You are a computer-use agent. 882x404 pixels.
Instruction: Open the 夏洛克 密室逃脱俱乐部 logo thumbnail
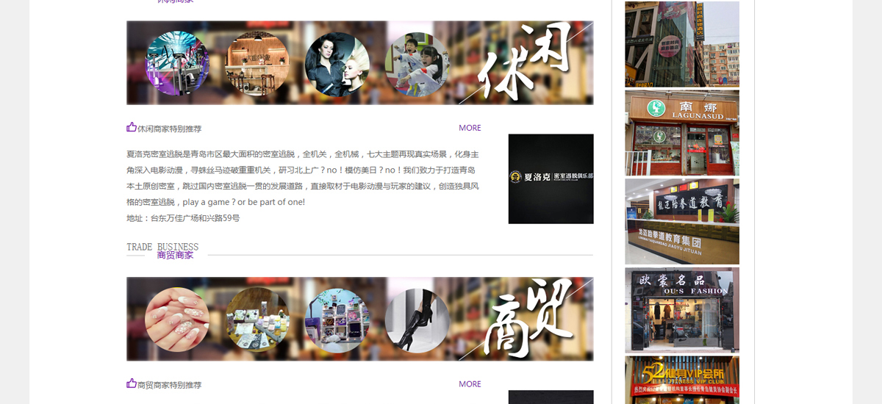[x=551, y=178]
